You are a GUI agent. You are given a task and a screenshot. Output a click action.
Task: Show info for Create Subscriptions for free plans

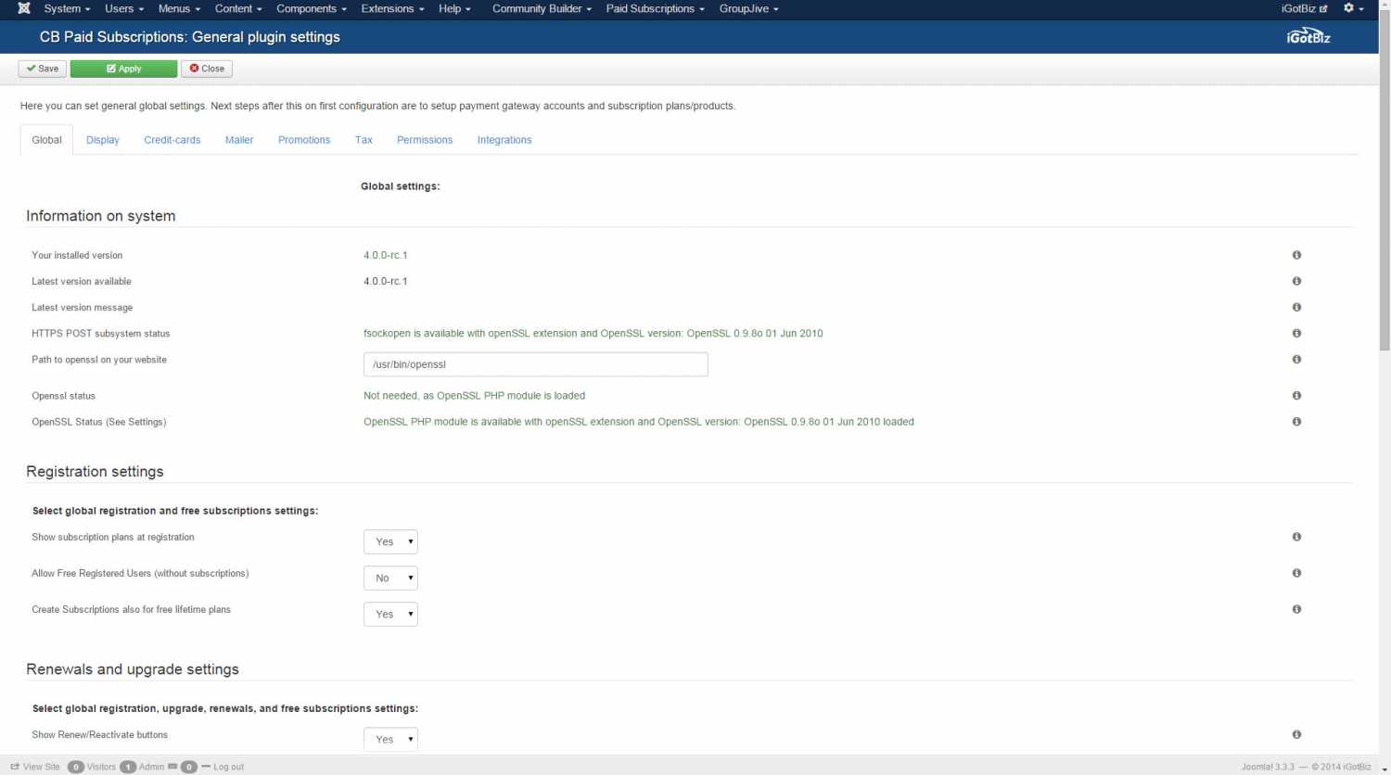(x=1296, y=609)
